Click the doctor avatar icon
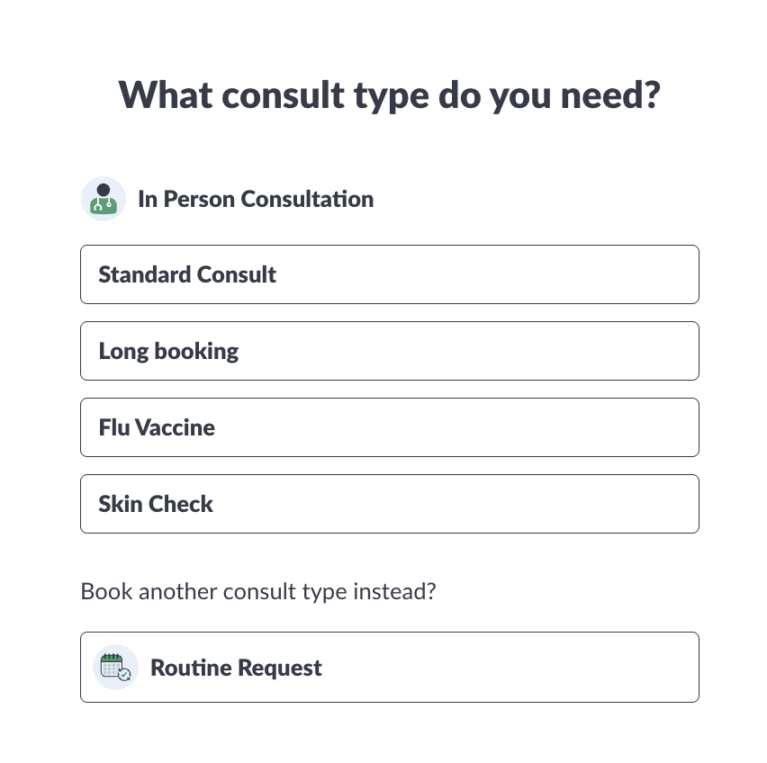This screenshot has height=763, width=767. click(104, 199)
